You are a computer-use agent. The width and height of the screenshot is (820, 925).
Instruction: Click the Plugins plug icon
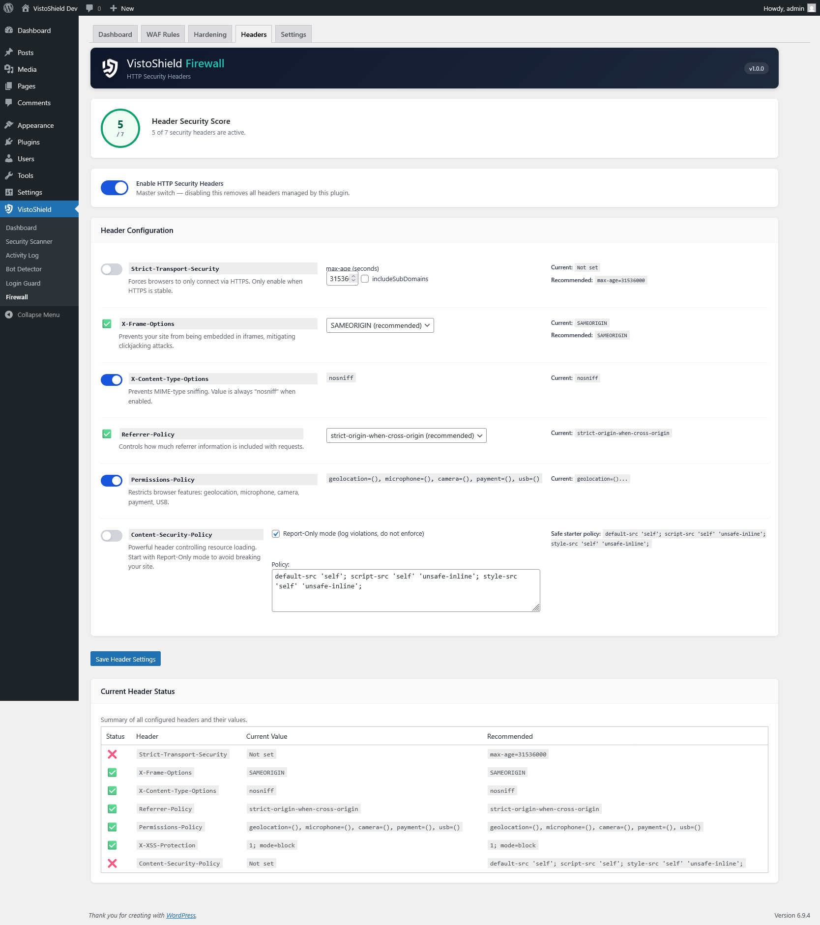coord(9,142)
